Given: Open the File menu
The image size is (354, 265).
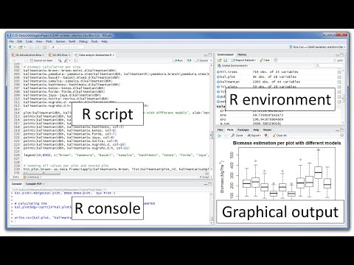Looking at the screenshot, I should pos(11,41).
